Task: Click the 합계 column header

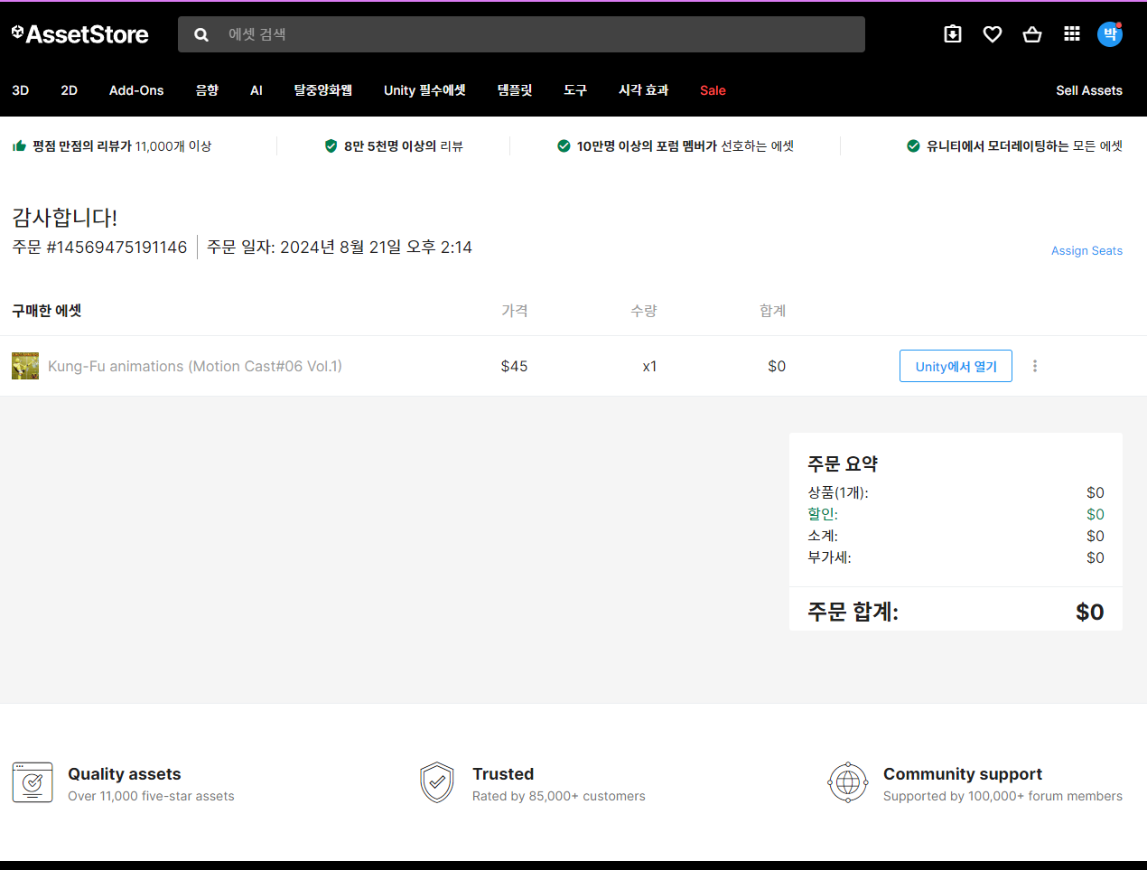Action: 773,311
